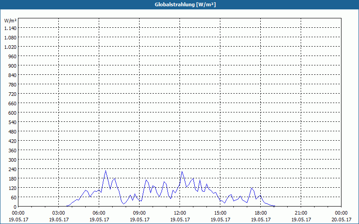Viewport: 359px width, 224px height.
Task: Select the 09:00 time axis label
Action: (x=140, y=213)
